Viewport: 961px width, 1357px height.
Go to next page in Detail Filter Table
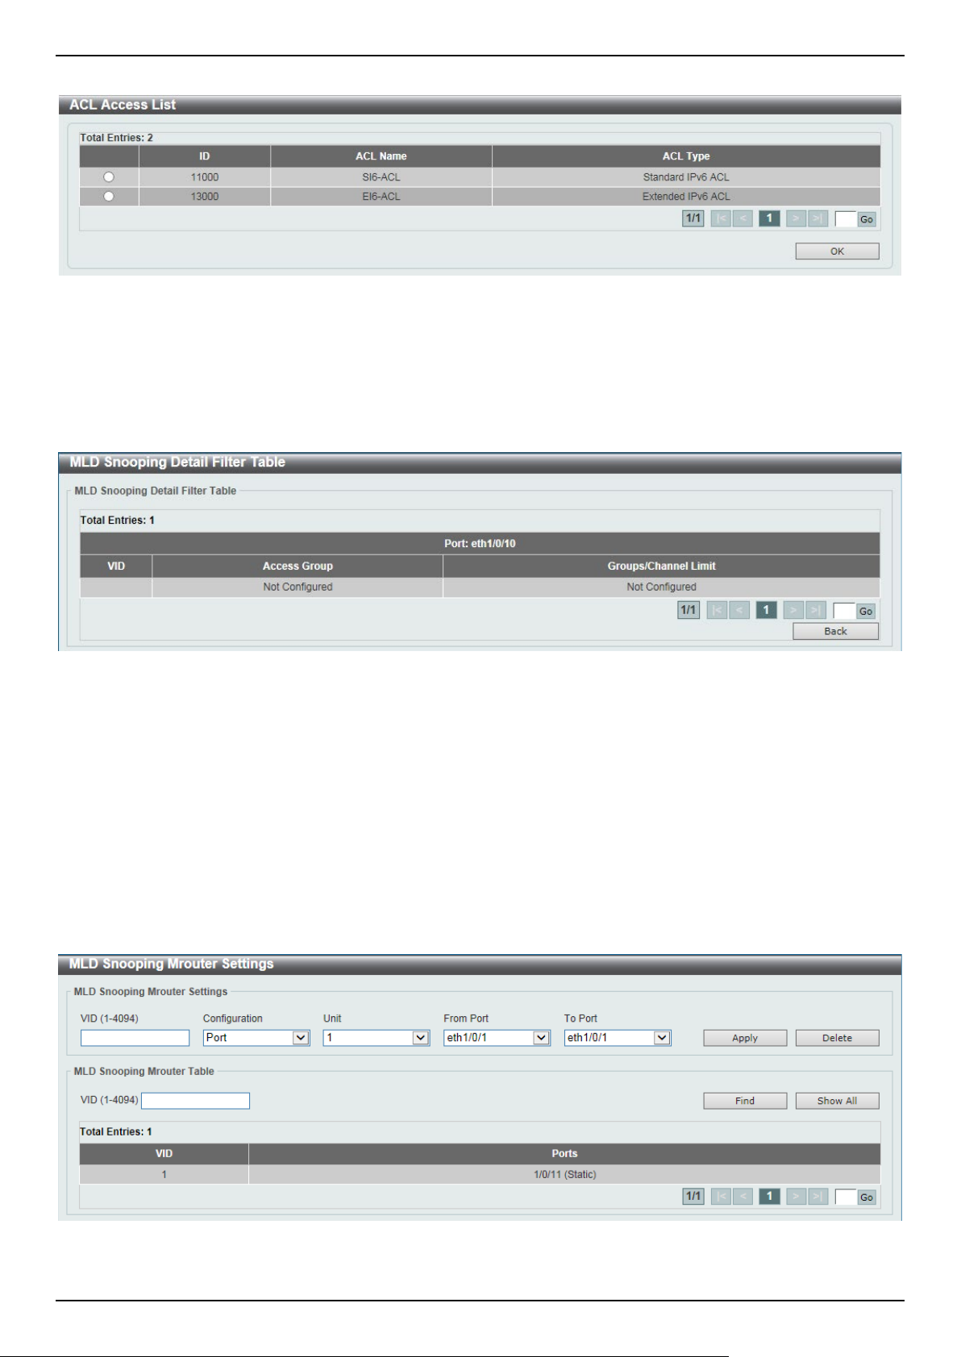click(793, 610)
